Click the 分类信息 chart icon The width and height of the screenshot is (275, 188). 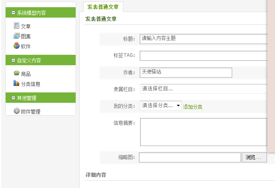point(16,84)
